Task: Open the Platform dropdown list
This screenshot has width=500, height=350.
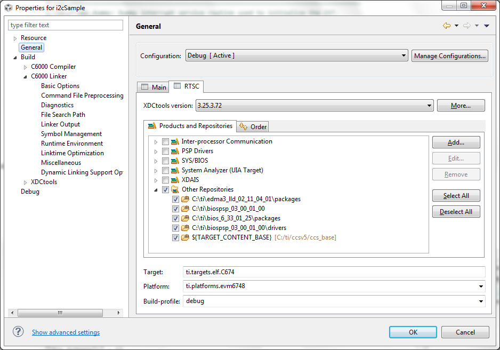Action: click(x=481, y=286)
